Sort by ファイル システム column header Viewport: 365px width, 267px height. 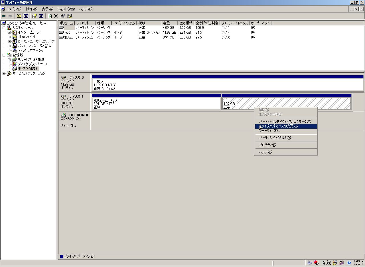tap(124, 23)
